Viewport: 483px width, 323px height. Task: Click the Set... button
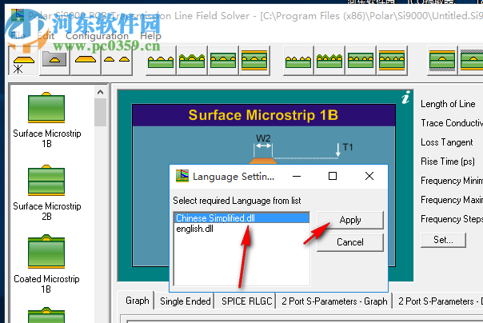[x=443, y=240]
